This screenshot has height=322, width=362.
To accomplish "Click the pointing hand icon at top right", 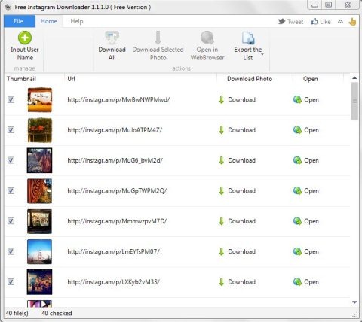I will pos(352,22).
